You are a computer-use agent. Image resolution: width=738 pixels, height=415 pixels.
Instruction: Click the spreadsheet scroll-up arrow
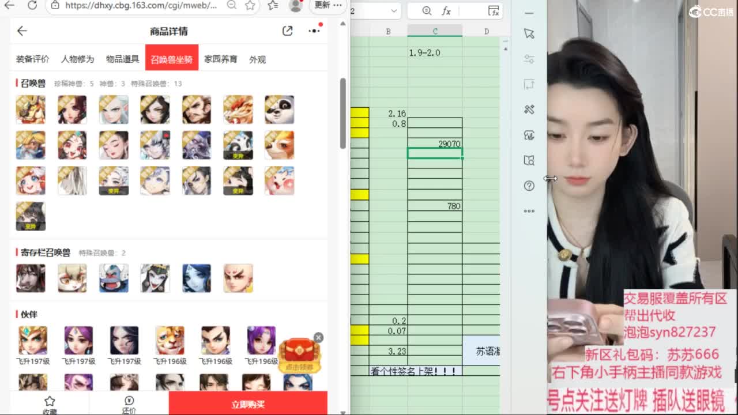pyautogui.click(x=506, y=49)
